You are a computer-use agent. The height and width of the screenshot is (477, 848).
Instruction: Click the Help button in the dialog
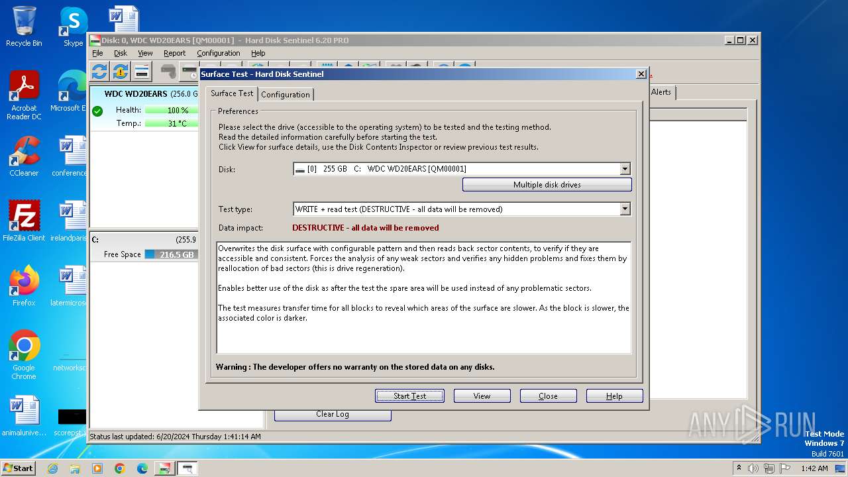pyautogui.click(x=615, y=396)
